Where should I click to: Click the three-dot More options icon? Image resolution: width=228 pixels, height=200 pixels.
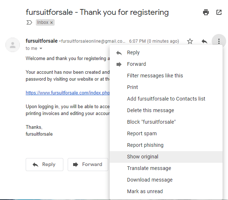219,41
